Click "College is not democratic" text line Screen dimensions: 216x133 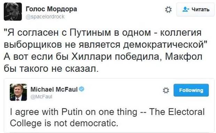coord(64,123)
